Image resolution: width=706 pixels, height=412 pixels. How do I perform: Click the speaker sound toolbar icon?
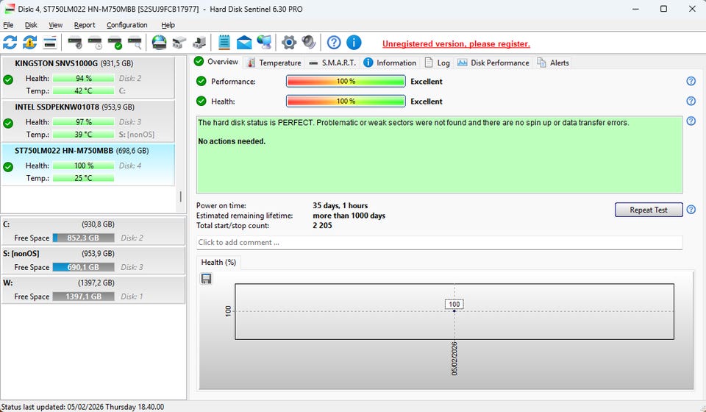309,43
